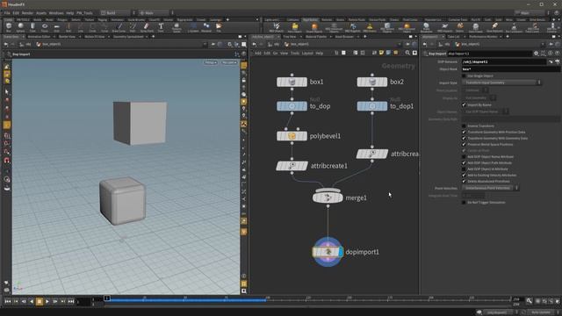
Task: Switch to Animation Editor tab
Action: [39, 37]
